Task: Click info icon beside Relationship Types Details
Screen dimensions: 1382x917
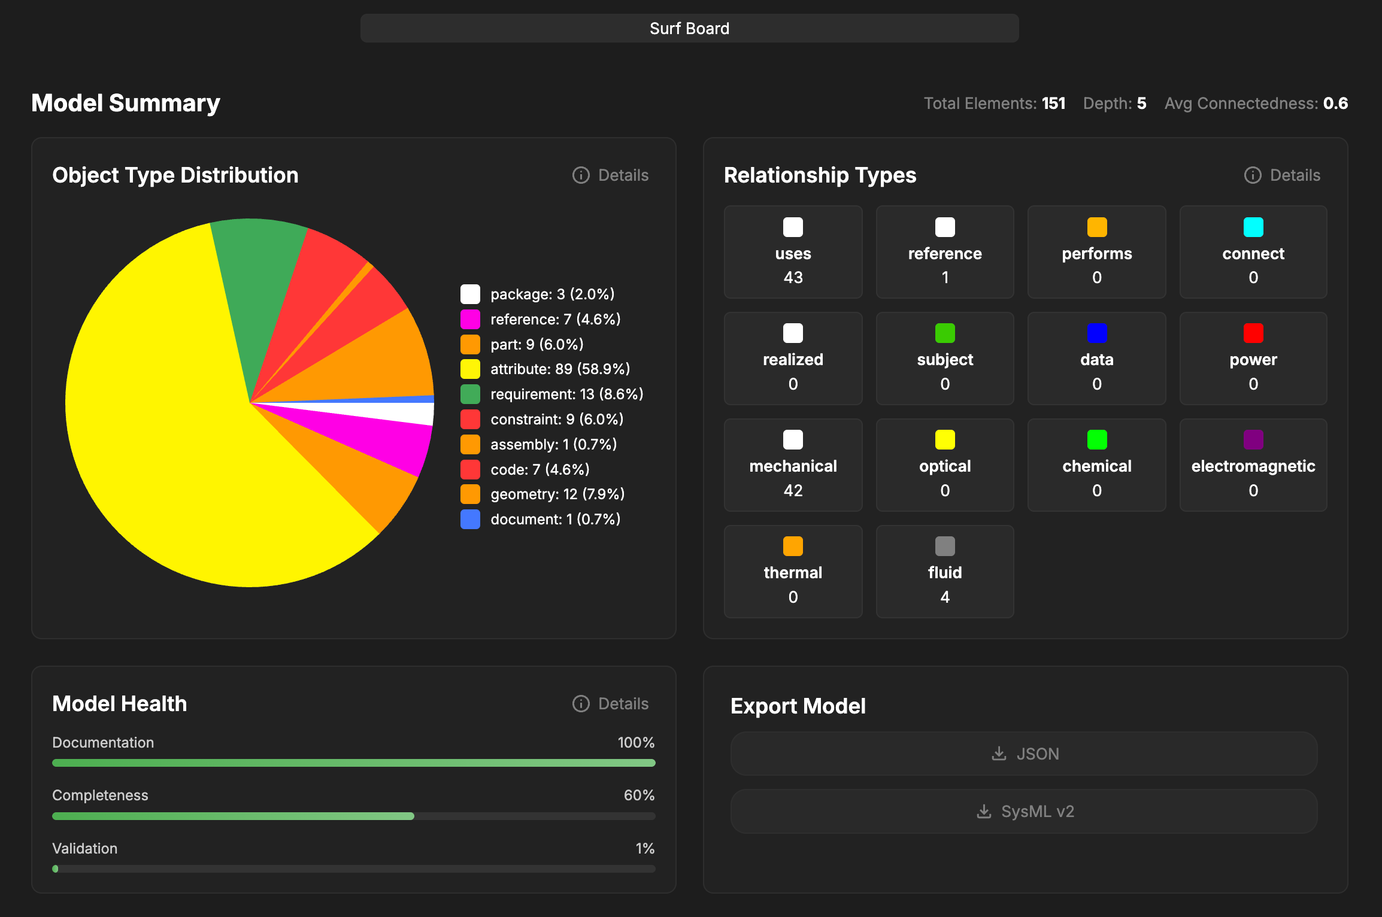Action: [1253, 175]
